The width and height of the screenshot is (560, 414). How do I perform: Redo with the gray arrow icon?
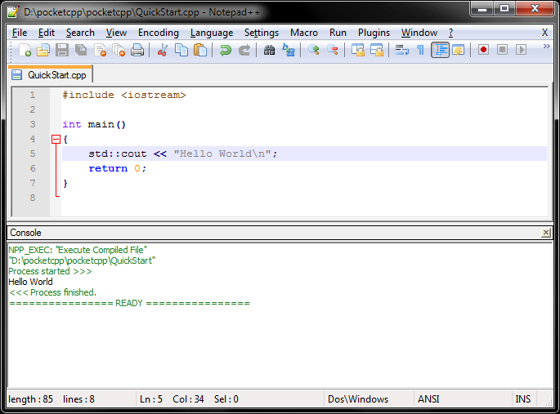pyautogui.click(x=244, y=50)
